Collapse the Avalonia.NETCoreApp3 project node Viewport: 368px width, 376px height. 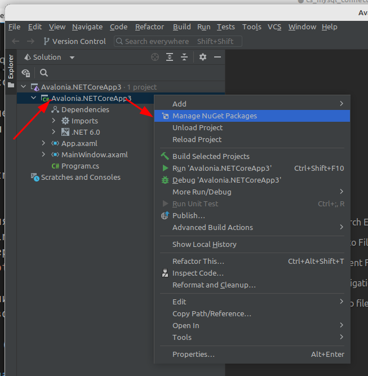(x=33, y=98)
